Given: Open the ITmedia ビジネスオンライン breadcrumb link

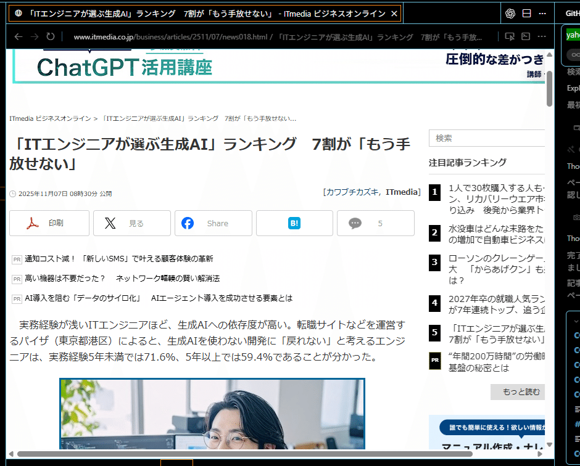Looking at the screenshot, I should [50, 118].
